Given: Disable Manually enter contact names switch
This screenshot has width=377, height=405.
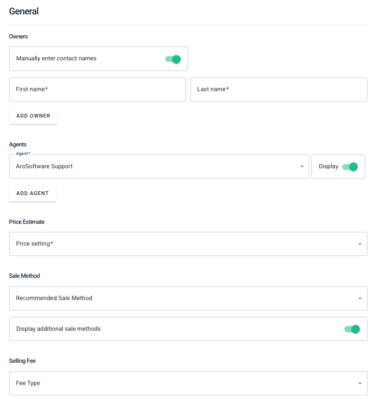Looking at the screenshot, I should coord(173,59).
